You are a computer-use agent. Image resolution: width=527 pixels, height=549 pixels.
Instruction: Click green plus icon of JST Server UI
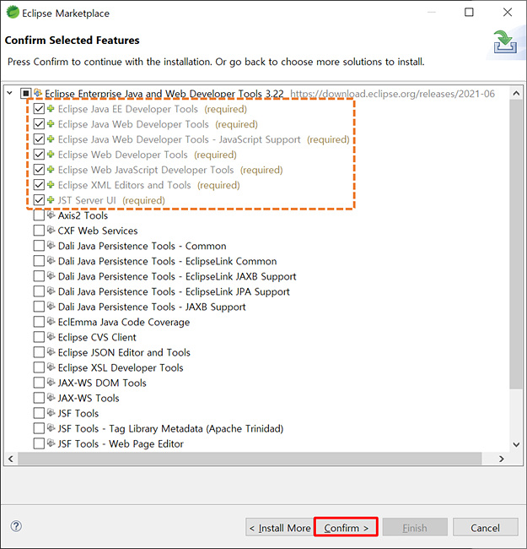[51, 200]
